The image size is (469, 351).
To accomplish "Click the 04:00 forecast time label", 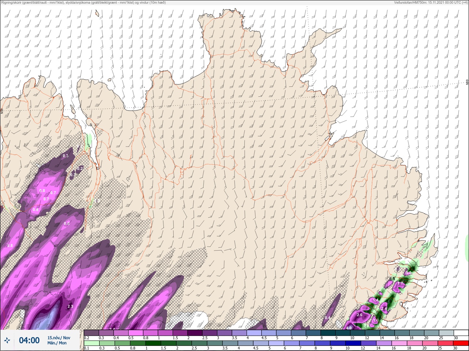I will pyautogui.click(x=29, y=340).
